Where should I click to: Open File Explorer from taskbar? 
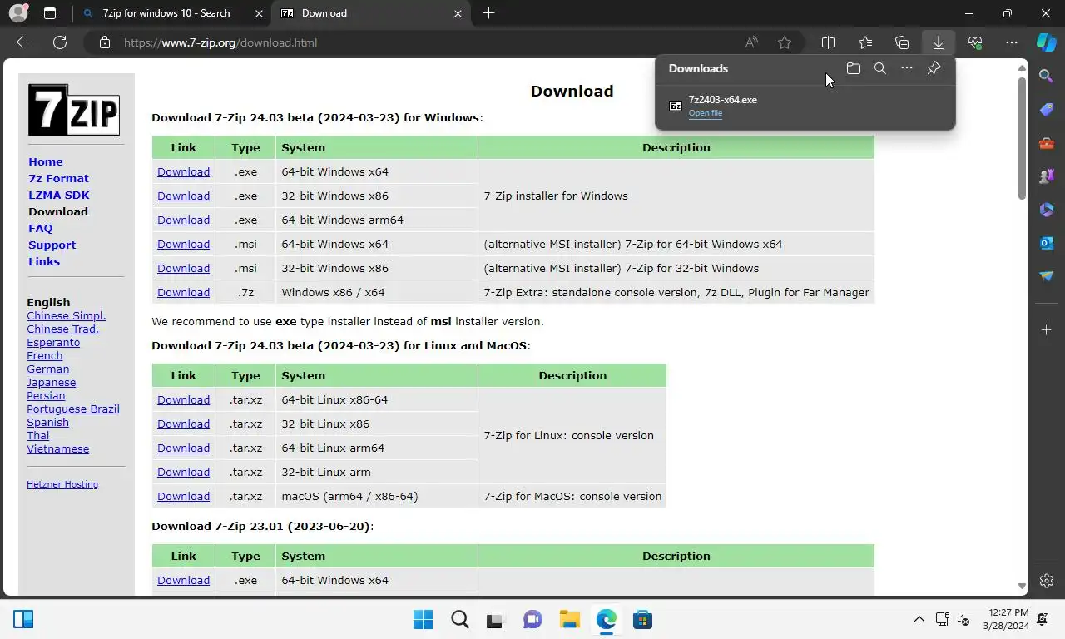569,619
